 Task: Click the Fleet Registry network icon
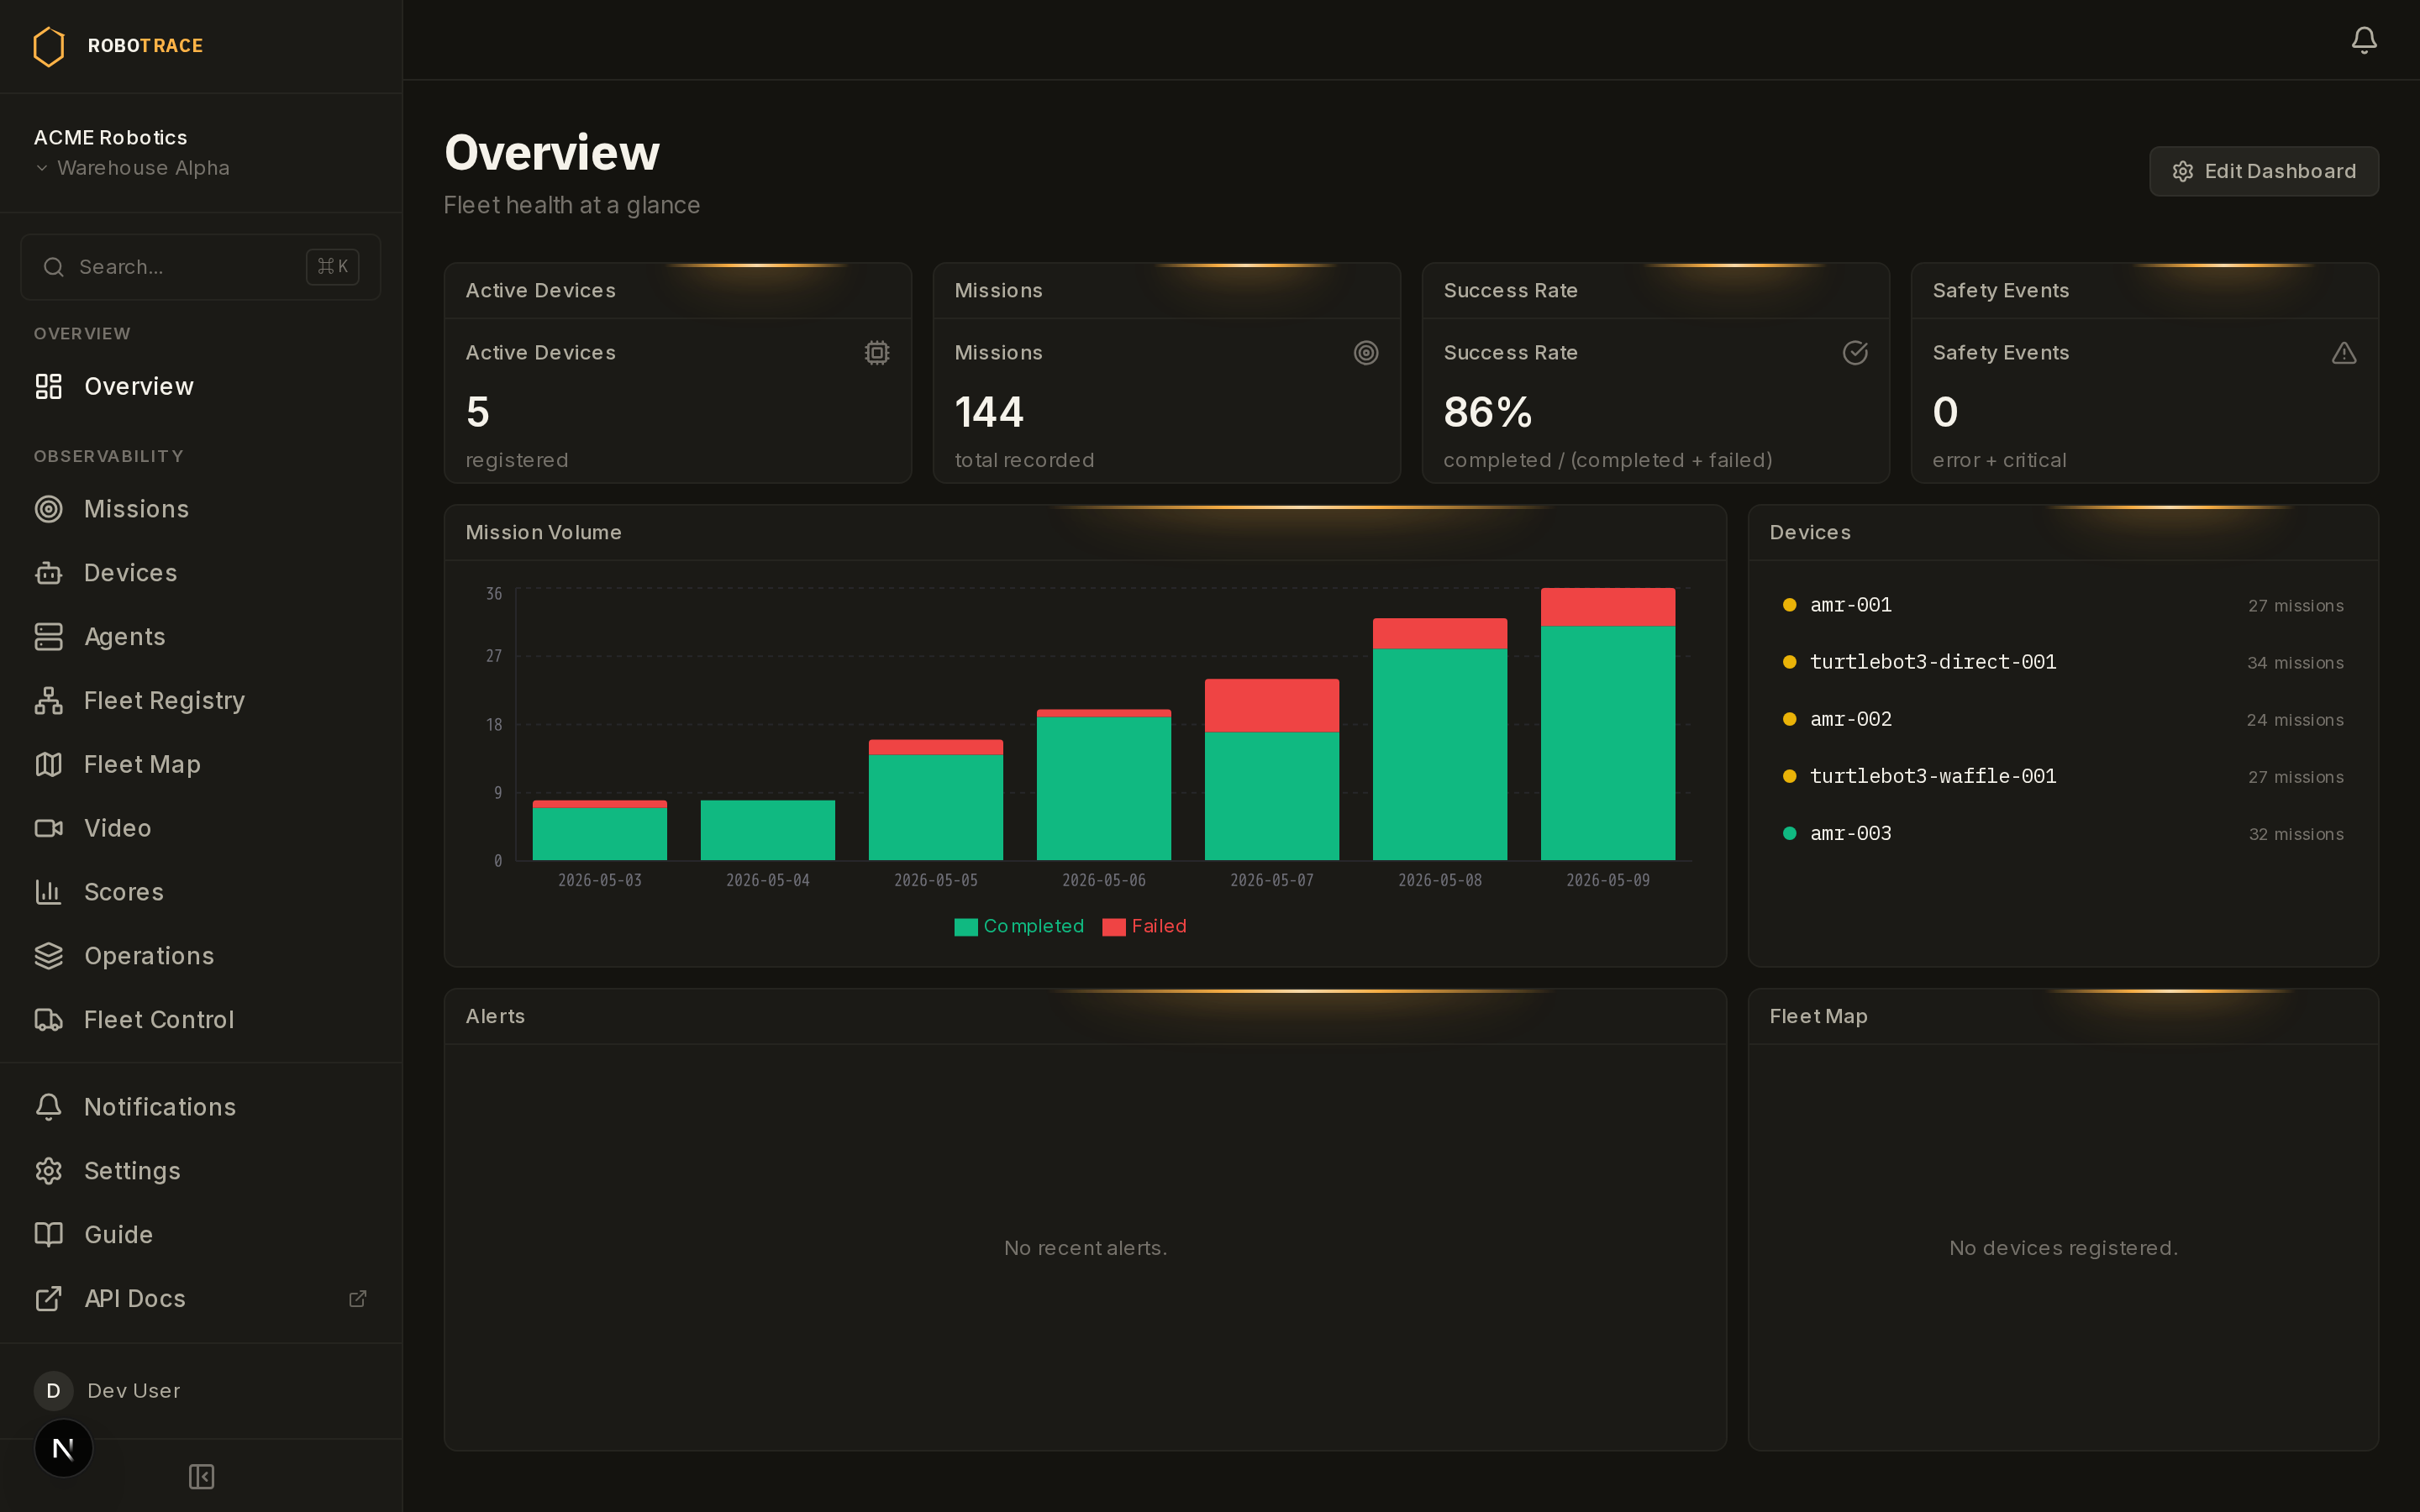48,701
